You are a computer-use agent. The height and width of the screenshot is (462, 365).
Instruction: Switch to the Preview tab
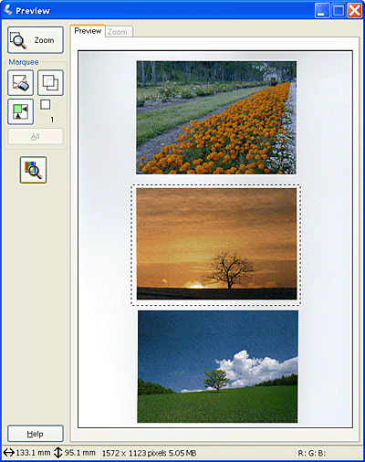[x=88, y=31]
